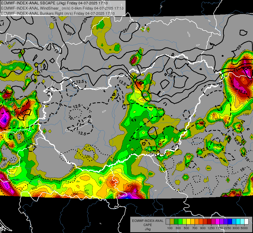Select the cyan legend swatch

point(238,221)
